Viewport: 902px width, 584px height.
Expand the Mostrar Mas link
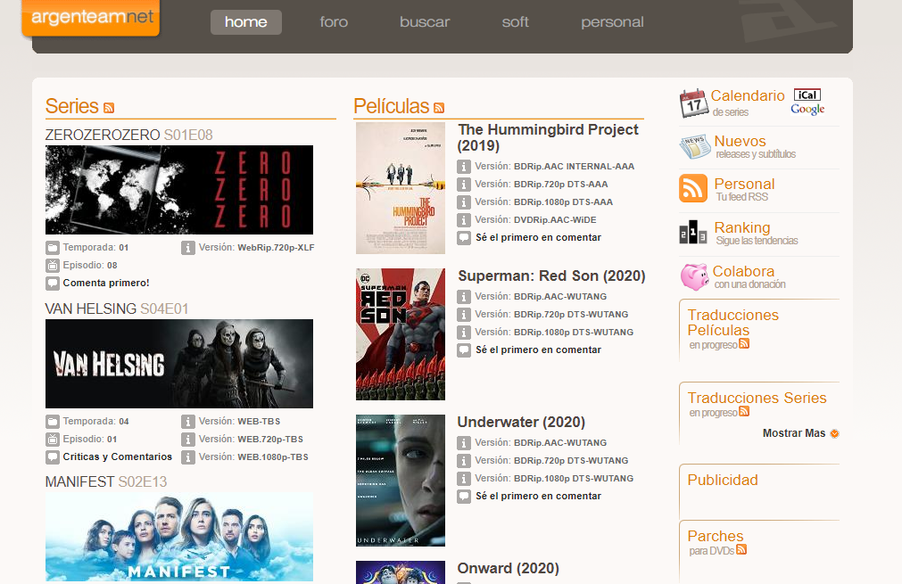(x=794, y=433)
